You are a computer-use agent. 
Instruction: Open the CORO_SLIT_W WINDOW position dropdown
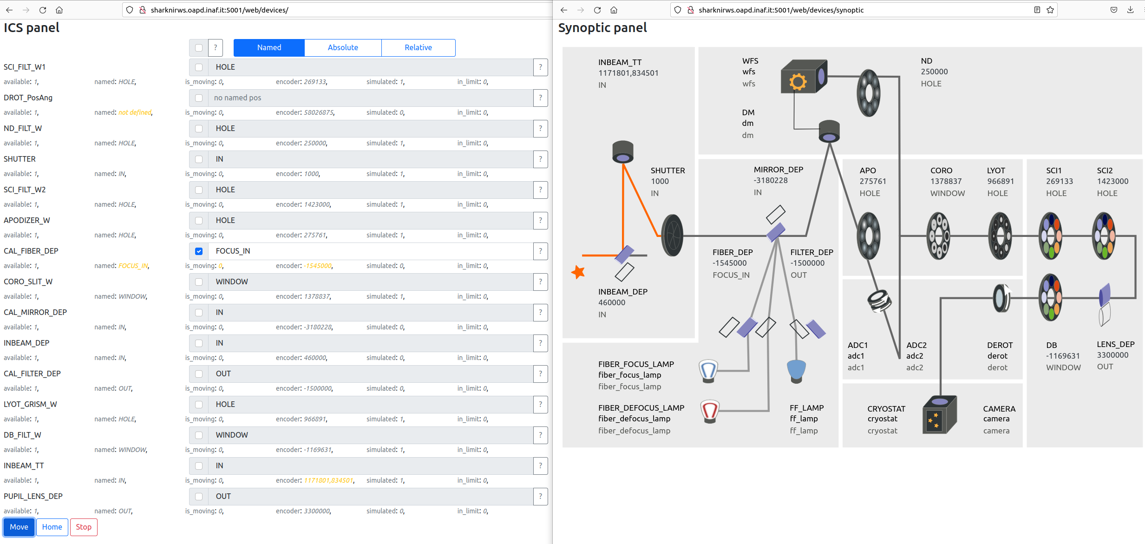point(370,282)
